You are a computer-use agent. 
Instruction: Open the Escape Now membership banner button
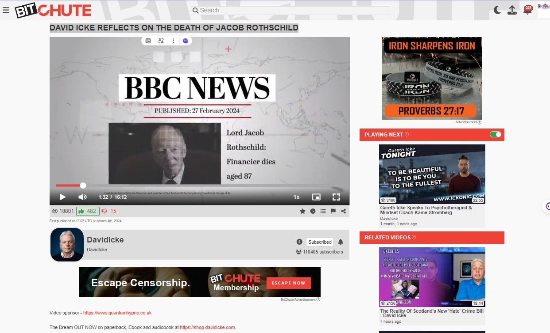click(x=288, y=283)
